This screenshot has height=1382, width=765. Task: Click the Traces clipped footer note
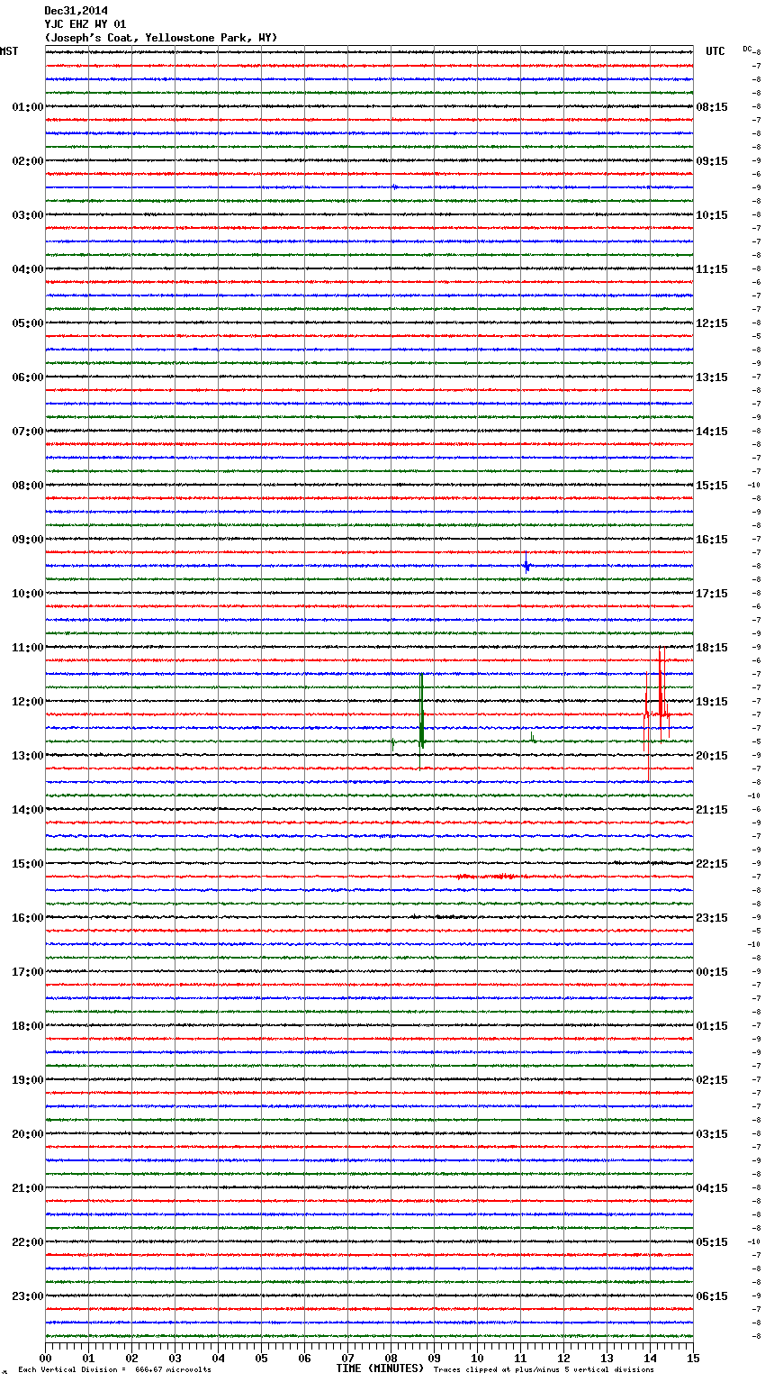544,1369
